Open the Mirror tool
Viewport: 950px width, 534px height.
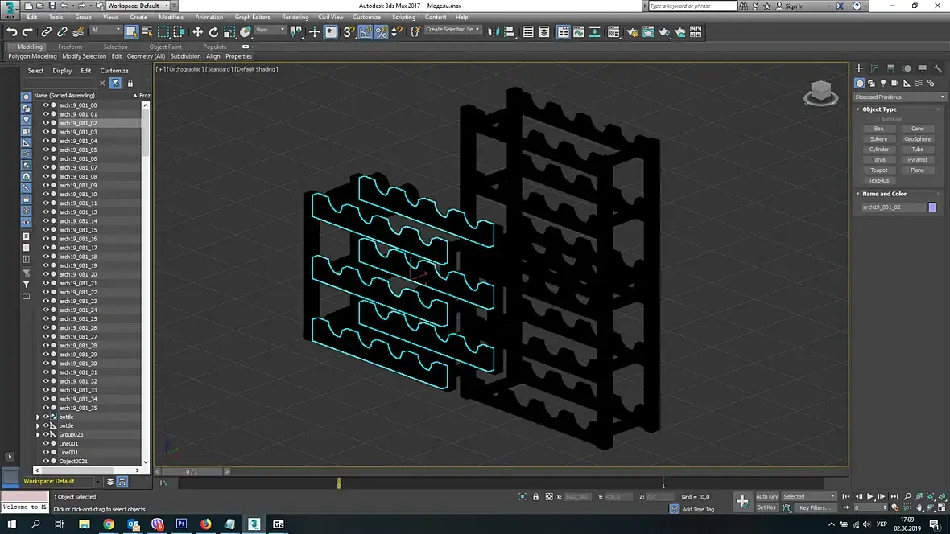(x=494, y=32)
